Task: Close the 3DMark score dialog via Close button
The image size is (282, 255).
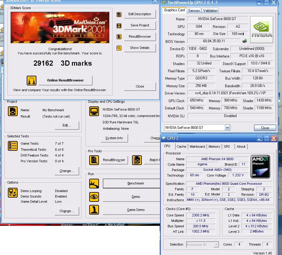Action: click(x=140, y=86)
